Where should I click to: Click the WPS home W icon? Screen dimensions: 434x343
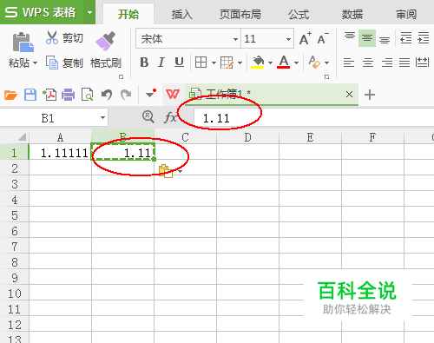pyautogui.click(x=173, y=94)
